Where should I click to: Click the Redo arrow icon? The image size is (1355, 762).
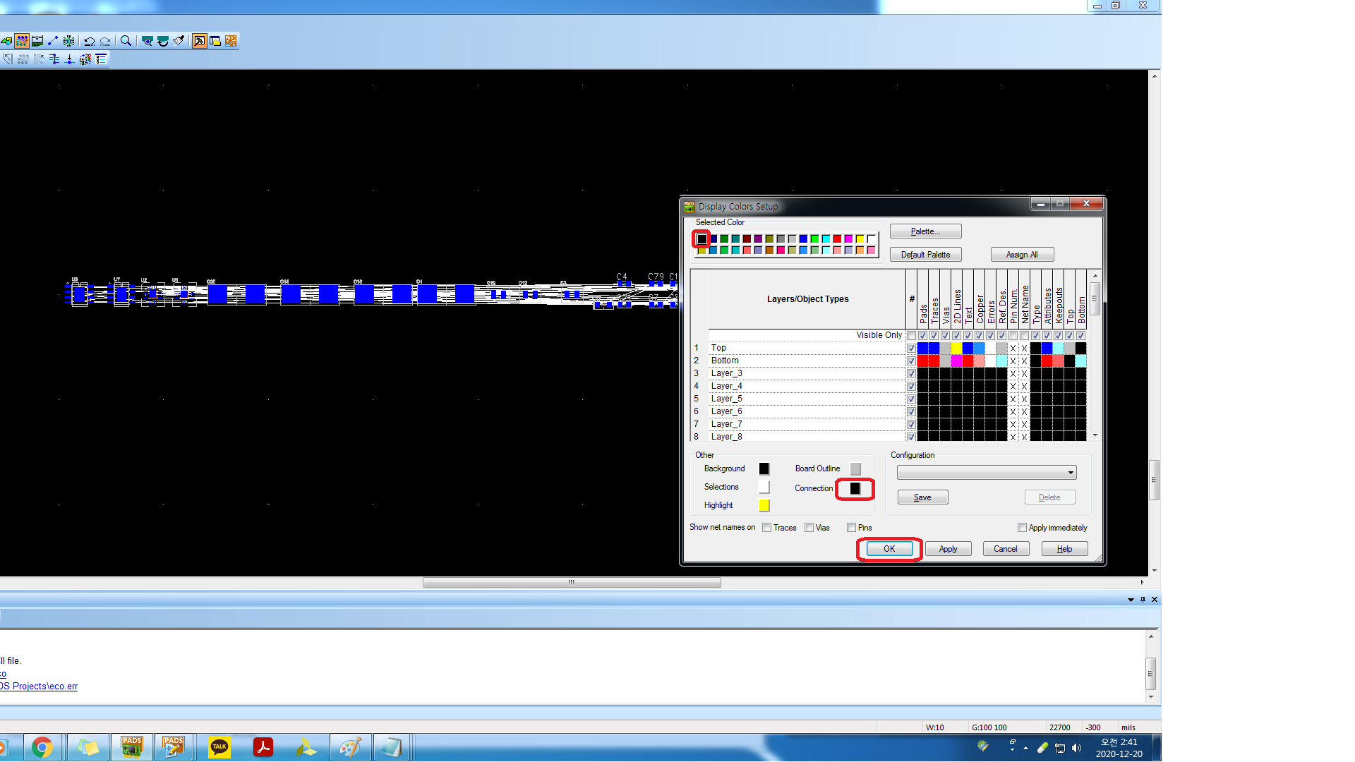pos(105,41)
